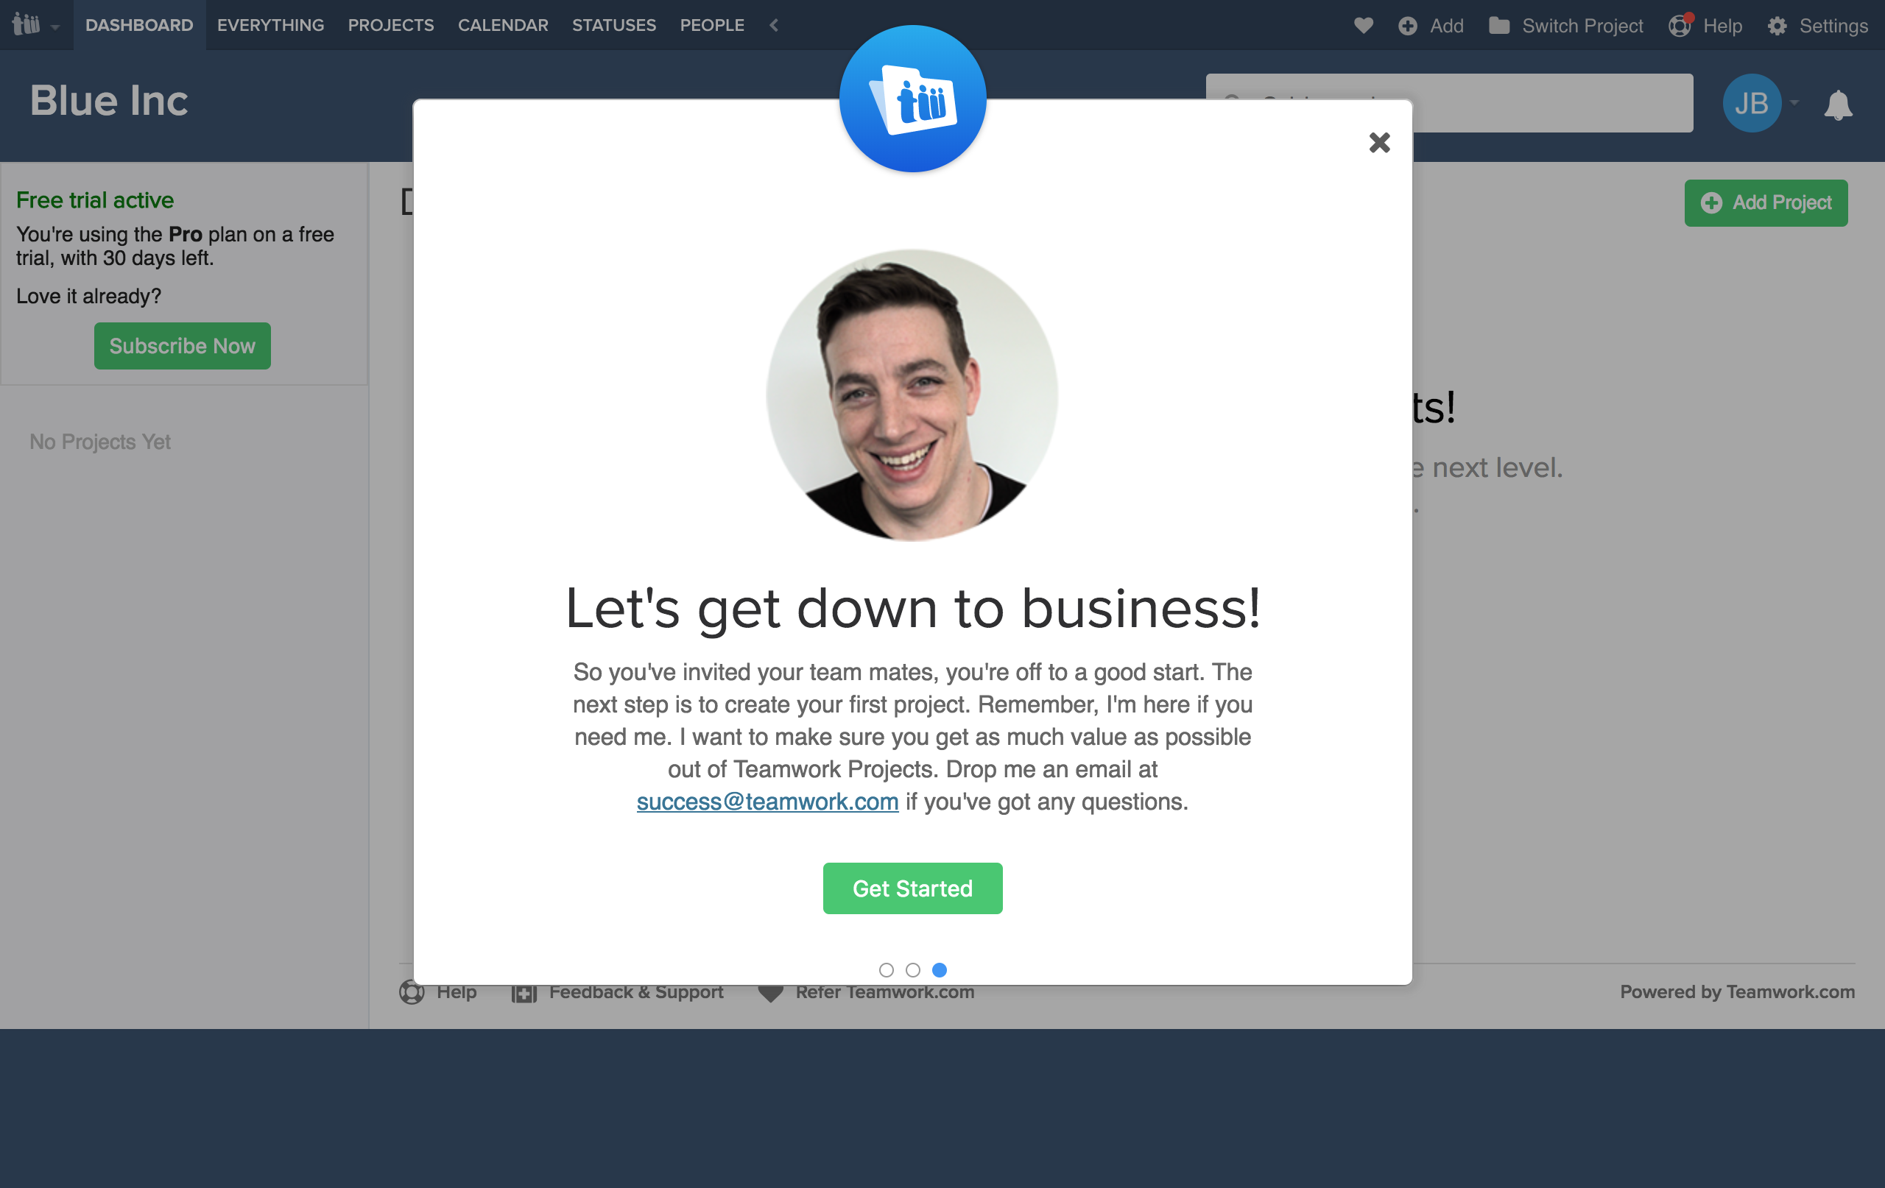
Task: Click the No Projects Yet text
Action: coord(100,442)
